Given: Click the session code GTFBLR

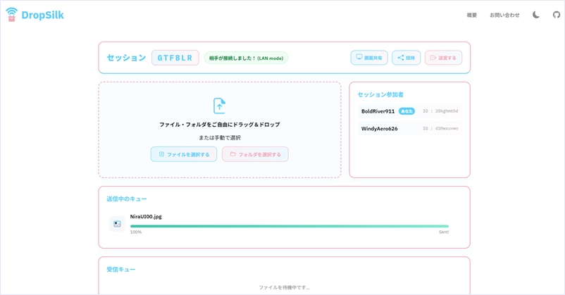Looking at the screenshot, I should pyautogui.click(x=175, y=58).
